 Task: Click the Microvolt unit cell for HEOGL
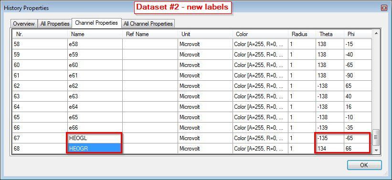pos(205,138)
